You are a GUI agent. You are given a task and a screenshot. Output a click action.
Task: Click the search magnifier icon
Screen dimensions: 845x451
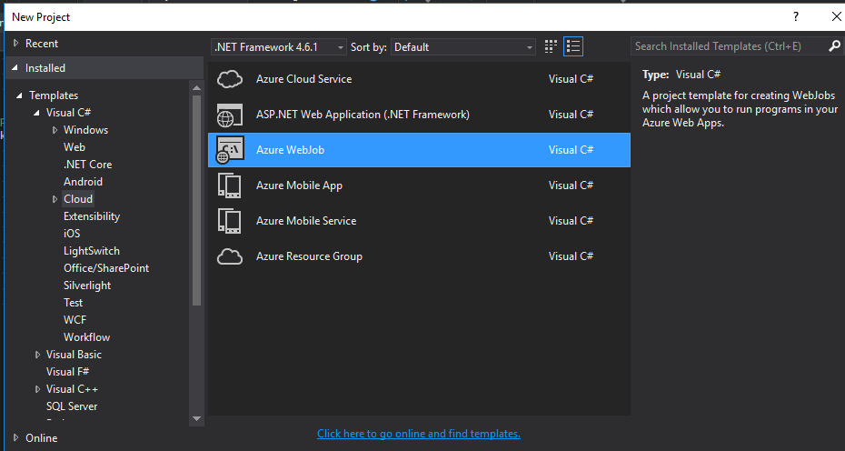click(834, 46)
